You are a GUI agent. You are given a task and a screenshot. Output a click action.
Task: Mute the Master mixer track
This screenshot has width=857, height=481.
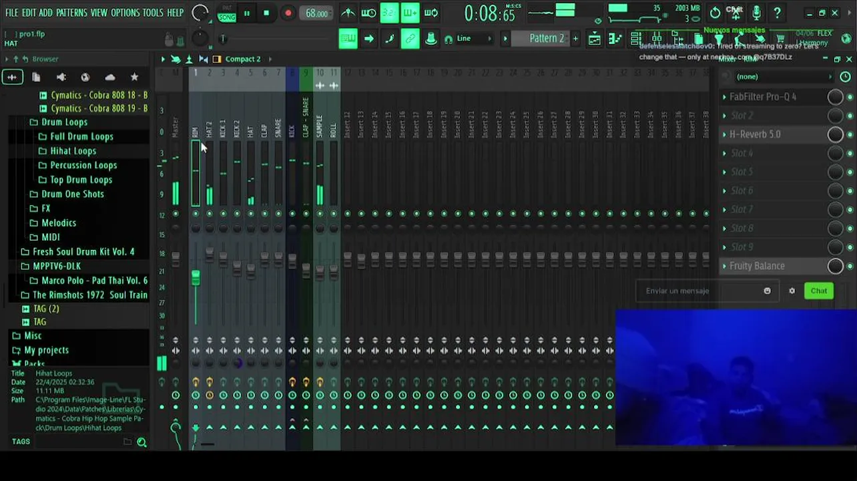(176, 214)
